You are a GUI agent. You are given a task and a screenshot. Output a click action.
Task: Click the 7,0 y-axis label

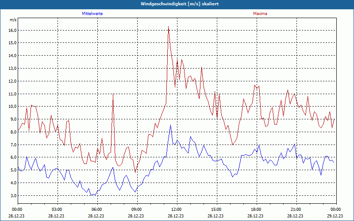[x=14, y=145]
